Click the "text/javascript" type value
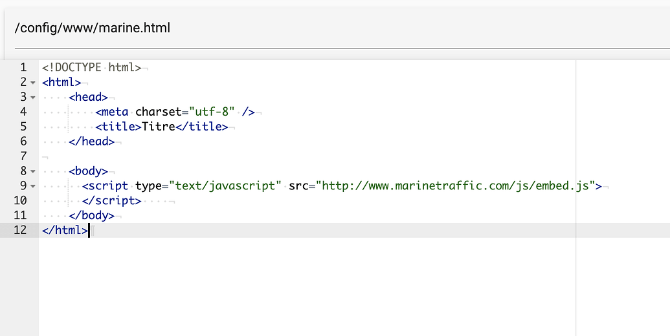Viewport: 670px width, 336px height. coord(225,186)
